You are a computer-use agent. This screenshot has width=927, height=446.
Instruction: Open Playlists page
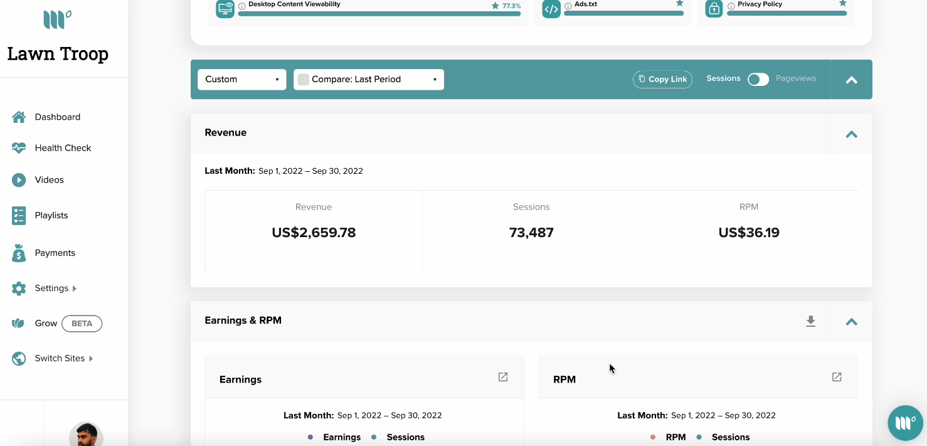51,215
